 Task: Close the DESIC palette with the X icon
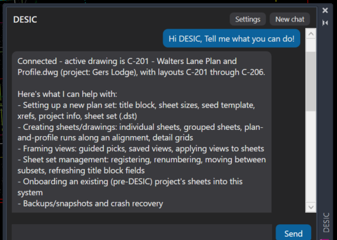(325, 10)
